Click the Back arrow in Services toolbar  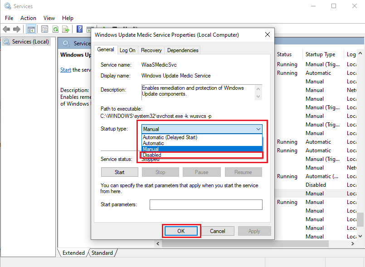click(x=6, y=29)
